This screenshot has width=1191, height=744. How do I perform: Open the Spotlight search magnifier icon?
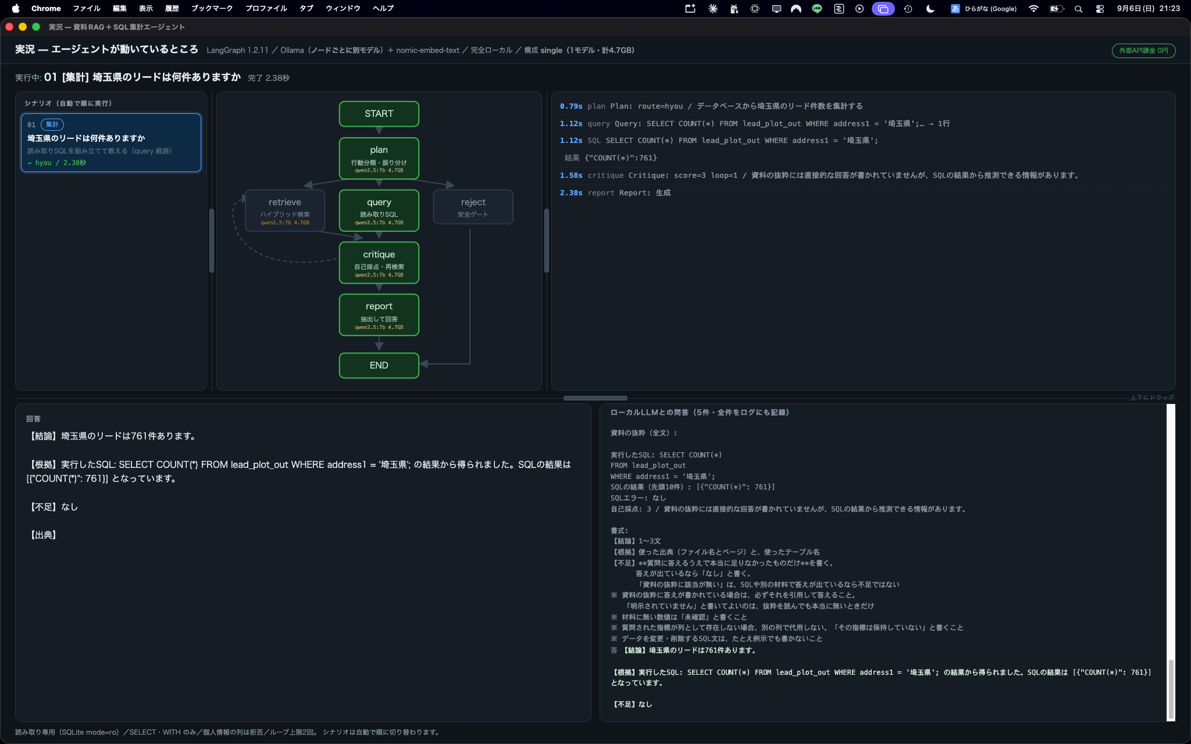point(1078,9)
